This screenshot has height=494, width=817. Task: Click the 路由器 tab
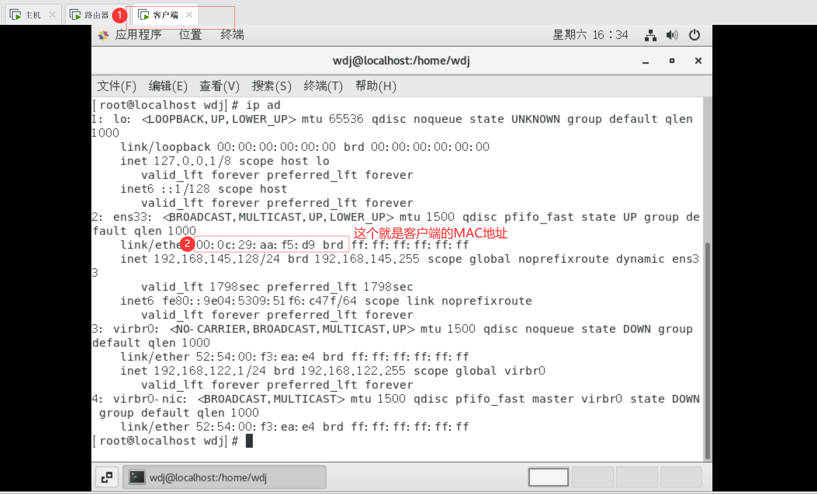pos(91,14)
